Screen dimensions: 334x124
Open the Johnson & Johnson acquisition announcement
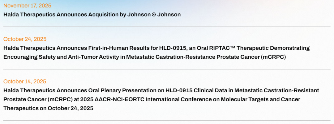click(x=92, y=14)
